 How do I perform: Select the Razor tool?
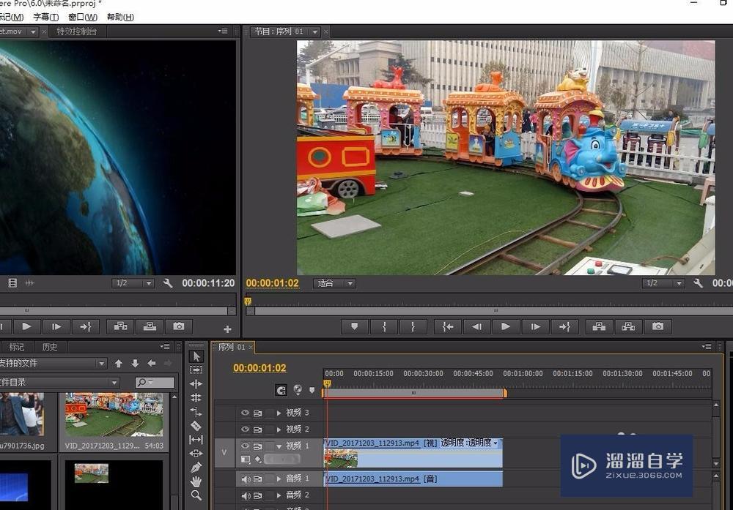(196, 426)
